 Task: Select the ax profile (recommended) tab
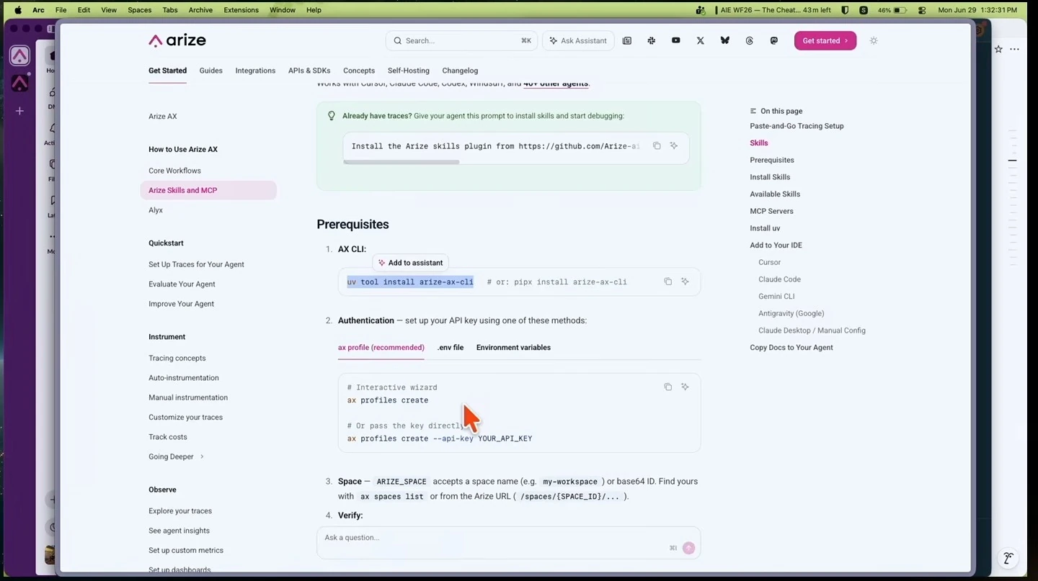pos(381,348)
